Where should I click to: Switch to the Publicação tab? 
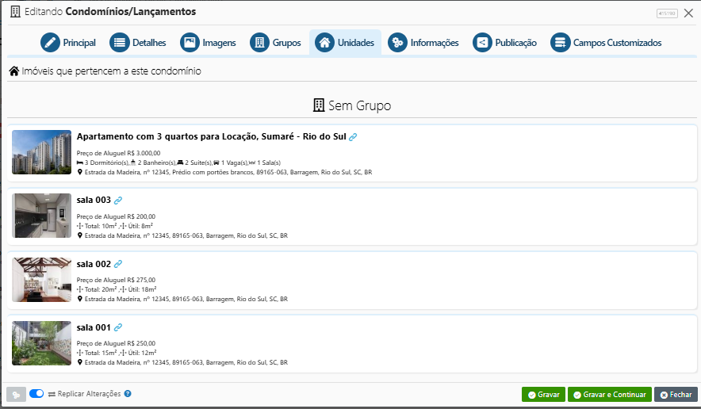click(505, 43)
